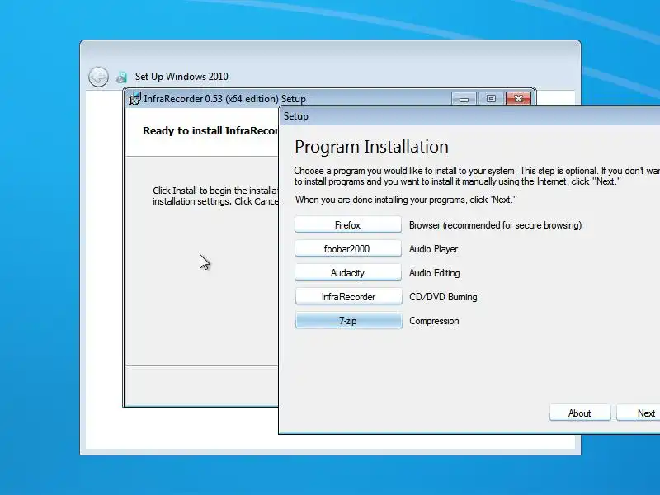The height and width of the screenshot is (495, 660).
Task: Click 'Browser (recommended for secure browsing)' label
Action: (x=495, y=225)
